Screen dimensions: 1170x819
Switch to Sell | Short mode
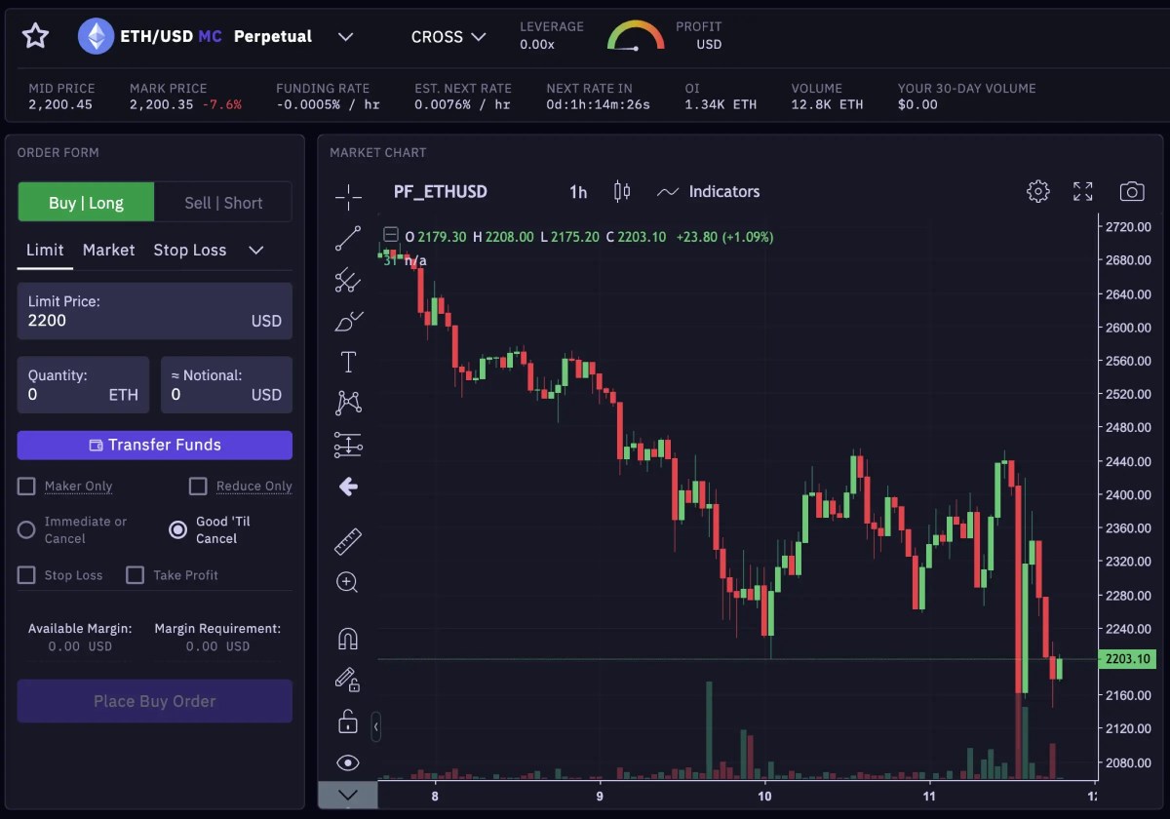coord(222,202)
